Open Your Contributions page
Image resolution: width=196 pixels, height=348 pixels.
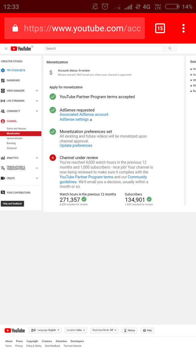point(18,193)
